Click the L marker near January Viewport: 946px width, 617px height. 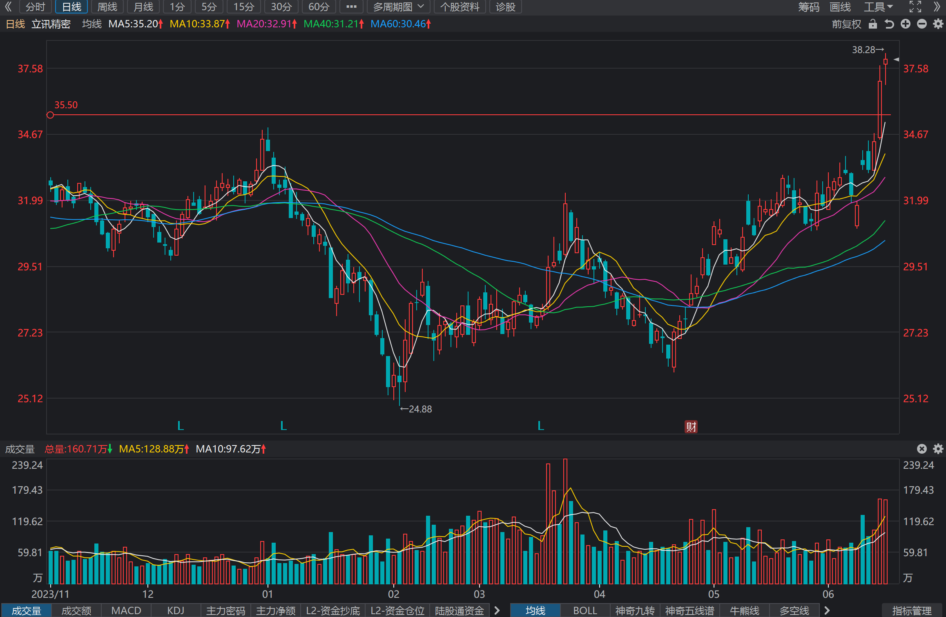point(283,426)
